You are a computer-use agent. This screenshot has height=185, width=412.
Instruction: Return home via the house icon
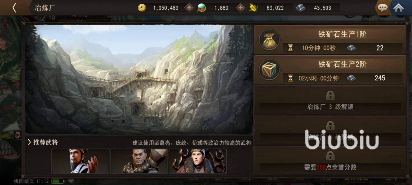[x=398, y=8]
